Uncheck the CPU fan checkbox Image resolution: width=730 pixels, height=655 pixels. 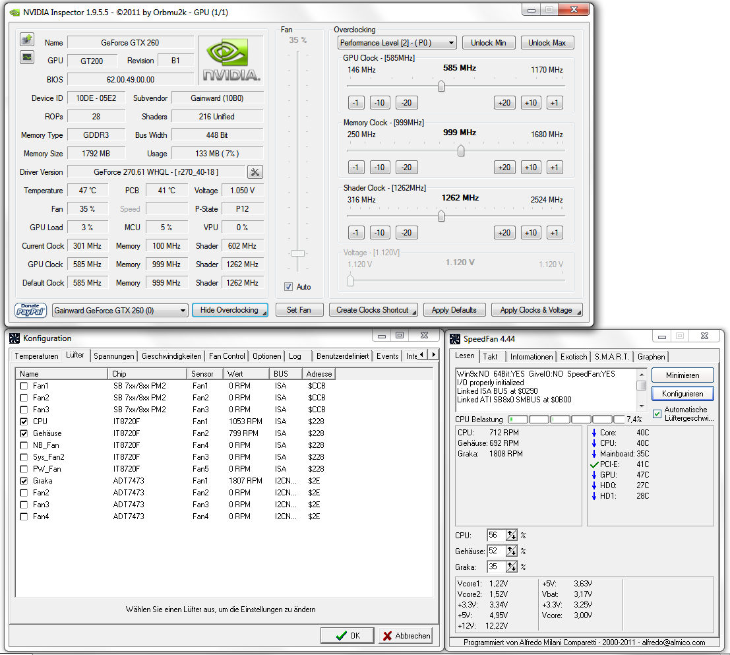tap(24, 421)
